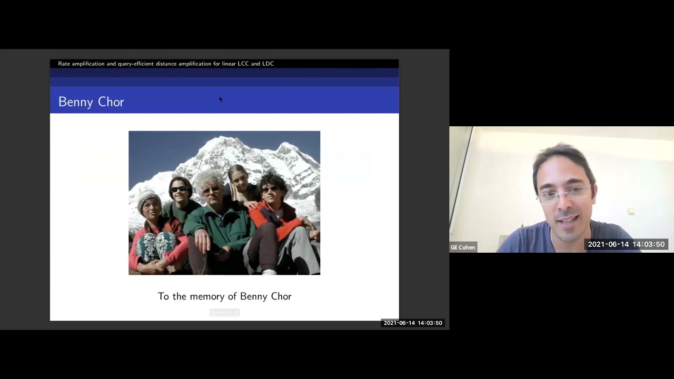
Task: Click the caption "To the memory of Benny Chor"
Action: click(x=224, y=296)
